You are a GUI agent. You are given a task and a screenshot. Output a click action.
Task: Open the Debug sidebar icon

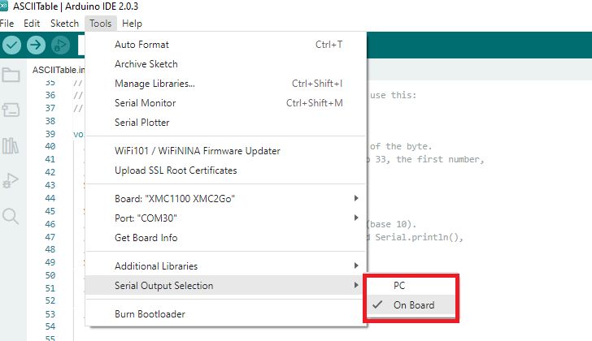pyautogui.click(x=11, y=181)
